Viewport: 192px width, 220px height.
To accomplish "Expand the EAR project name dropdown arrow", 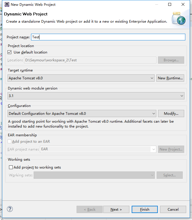I will [153, 149].
